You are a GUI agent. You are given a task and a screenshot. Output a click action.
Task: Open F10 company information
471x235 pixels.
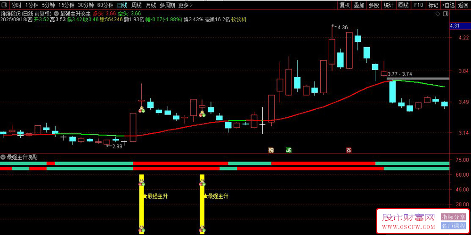pos(418,5)
